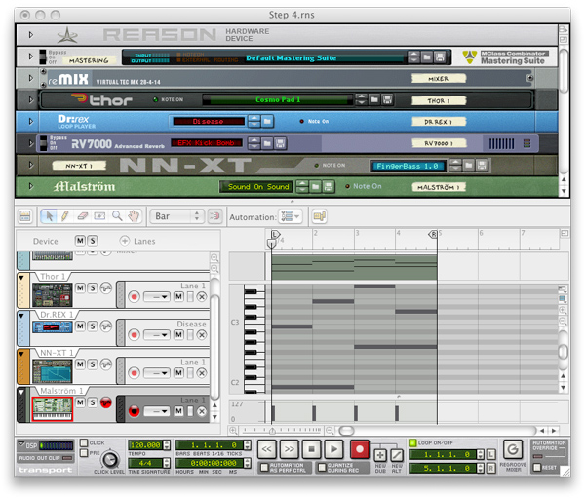Image resolution: width=585 pixels, height=498 pixels.
Task: Browse patch for RV7000 reverb
Action: point(267,143)
